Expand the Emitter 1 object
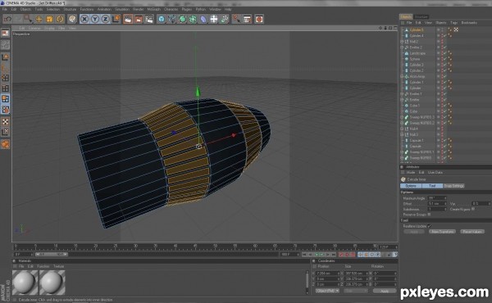 402,94
